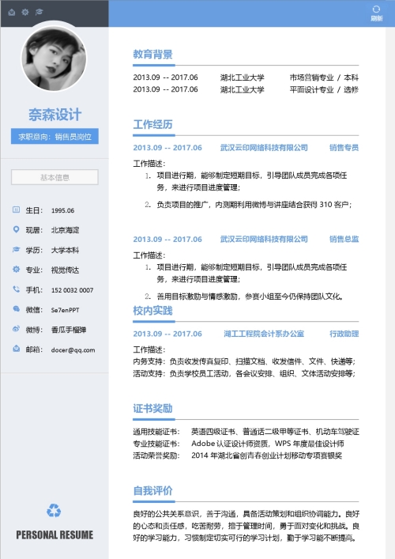The height and width of the screenshot is (559, 395).
Task: Click the 基本信息 box
Action: click(x=55, y=177)
